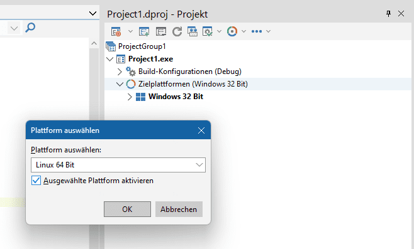
Task: Click the Activate project toolbar icon
Action: [x=116, y=31]
